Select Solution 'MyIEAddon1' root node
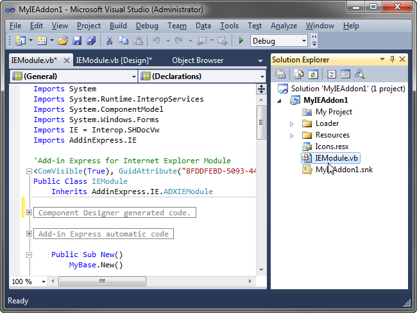The image size is (417, 313). pyautogui.click(x=348, y=89)
